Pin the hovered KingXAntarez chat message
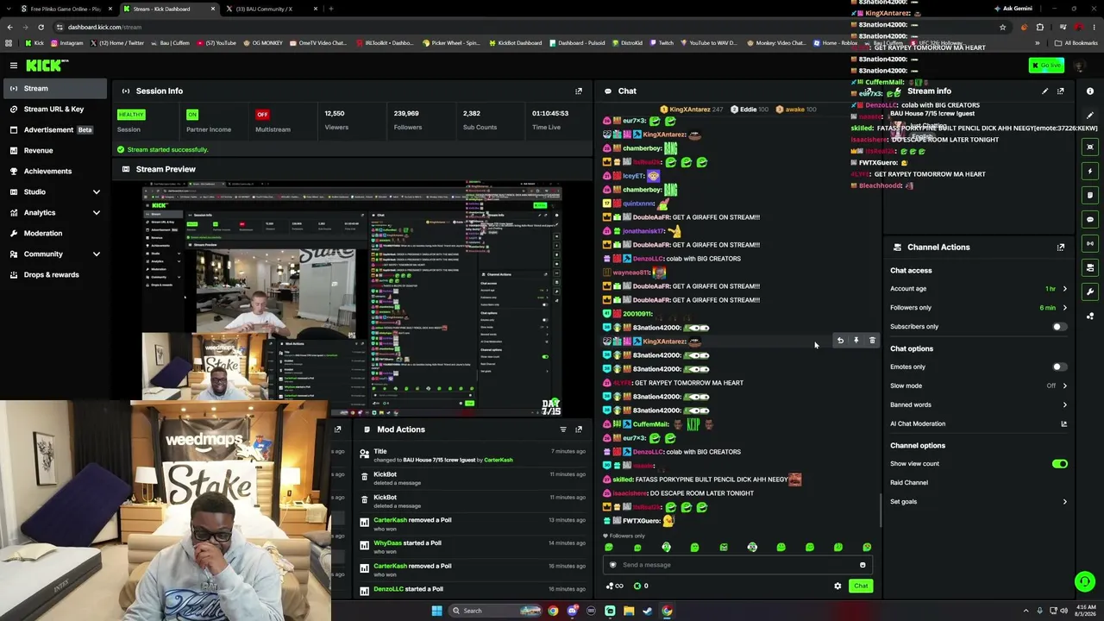Image resolution: width=1104 pixels, height=621 pixels. point(856,341)
